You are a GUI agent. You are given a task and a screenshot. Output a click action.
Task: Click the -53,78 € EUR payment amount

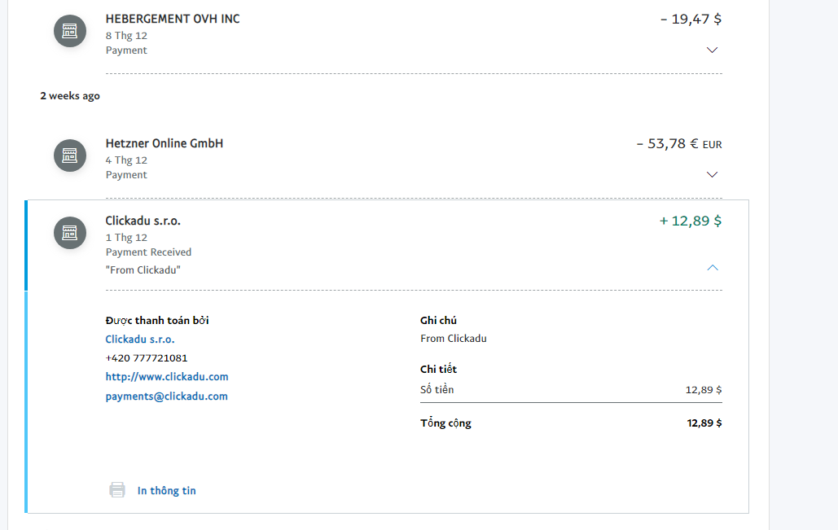point(679,144)
